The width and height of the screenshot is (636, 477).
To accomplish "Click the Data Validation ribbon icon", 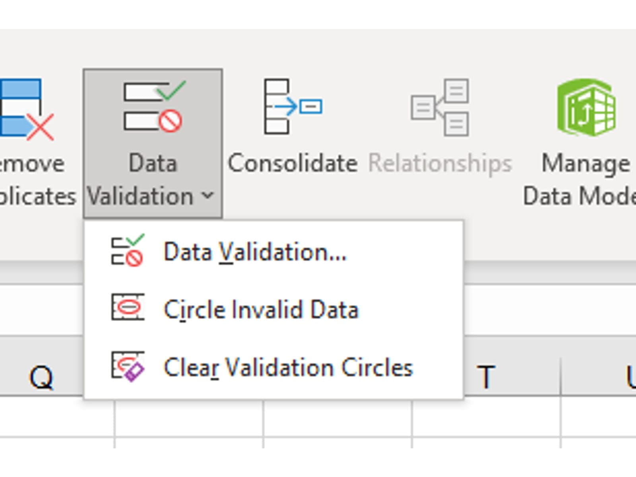I will pos(153,107).
